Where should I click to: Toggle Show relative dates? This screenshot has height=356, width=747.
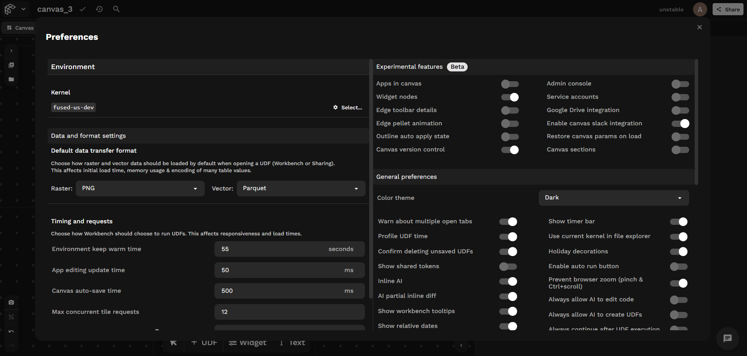tap(508, 326)
